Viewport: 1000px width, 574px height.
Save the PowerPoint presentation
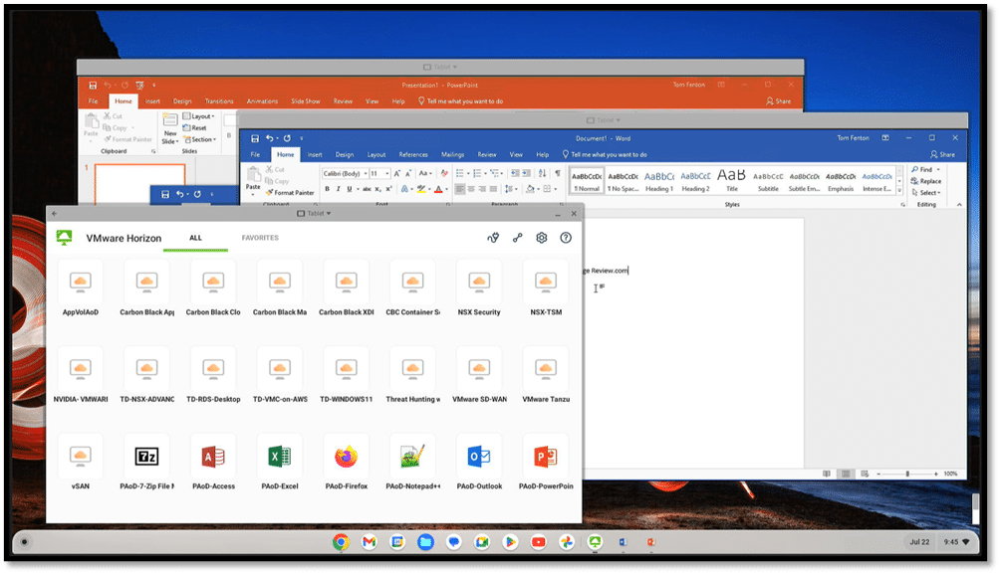tap(93, 85)
